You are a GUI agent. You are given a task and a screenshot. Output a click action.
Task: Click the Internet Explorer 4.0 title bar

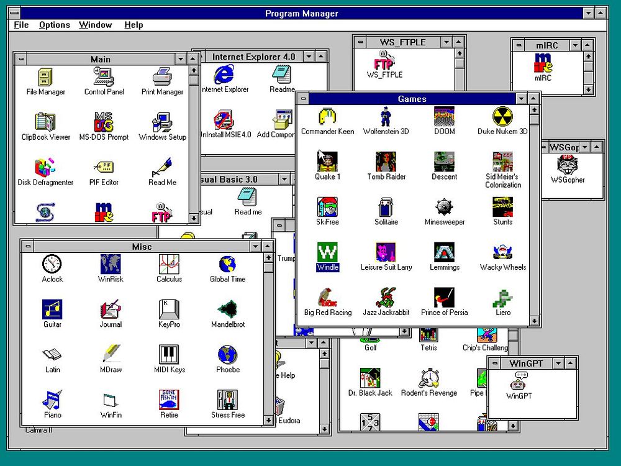click(x=253, y=57)
